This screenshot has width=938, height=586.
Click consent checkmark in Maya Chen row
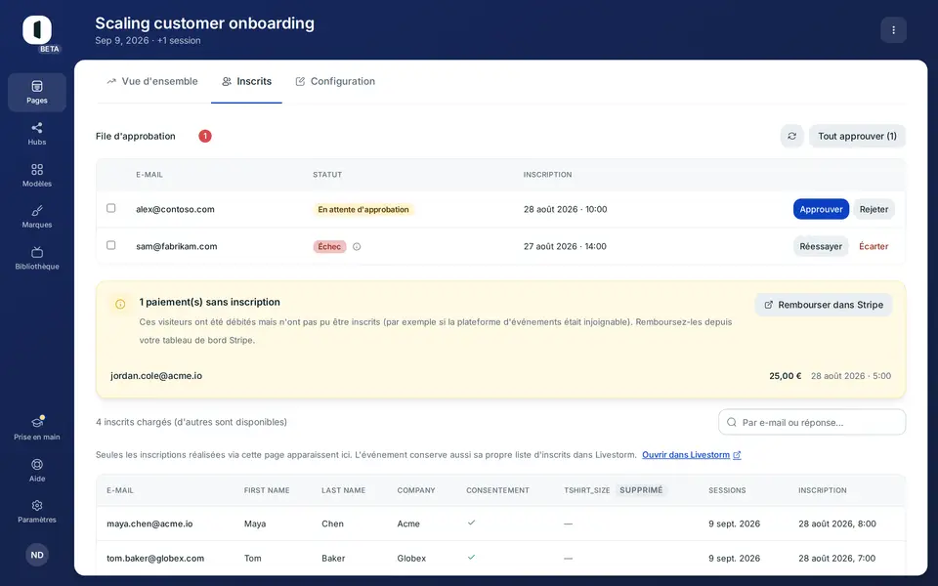(x=471, y=523)
